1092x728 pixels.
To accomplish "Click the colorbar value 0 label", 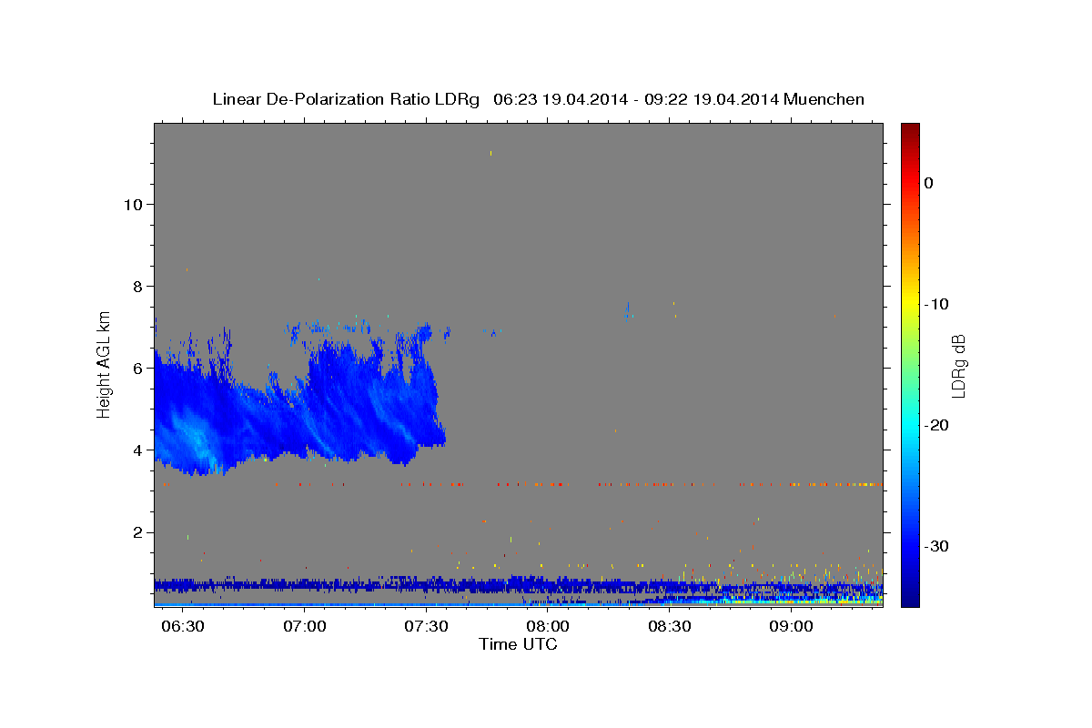I will 928,183.
